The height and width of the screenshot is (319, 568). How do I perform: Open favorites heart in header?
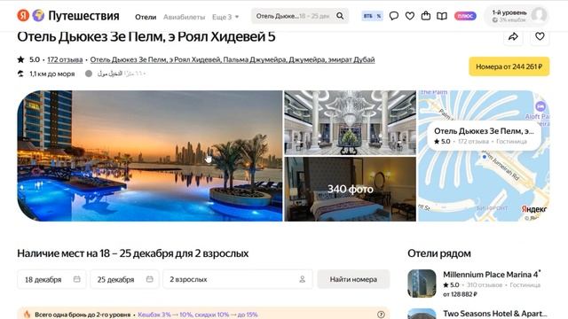point(410,16)
